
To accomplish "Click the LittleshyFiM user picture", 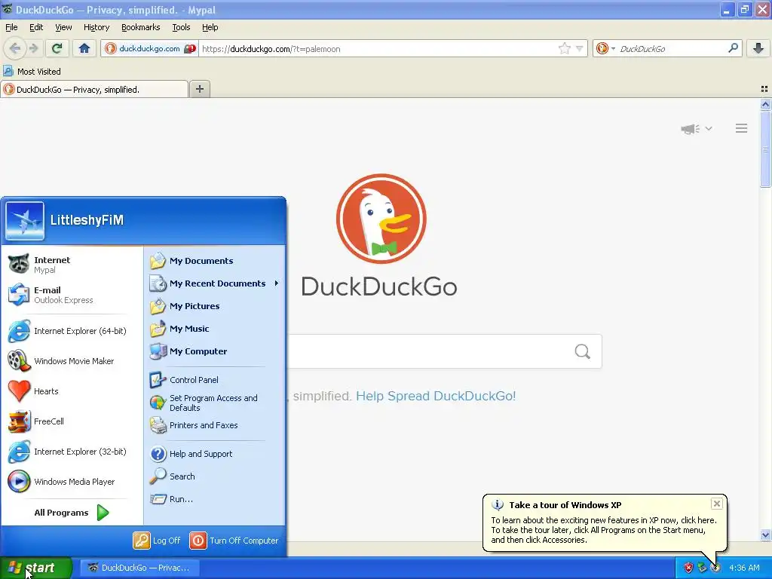I will pos(25,221).
